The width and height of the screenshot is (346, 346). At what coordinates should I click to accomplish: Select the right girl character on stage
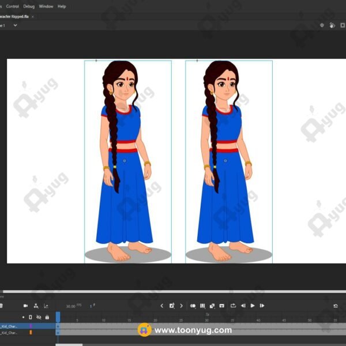pyautogui.click(x=229, y=161)
